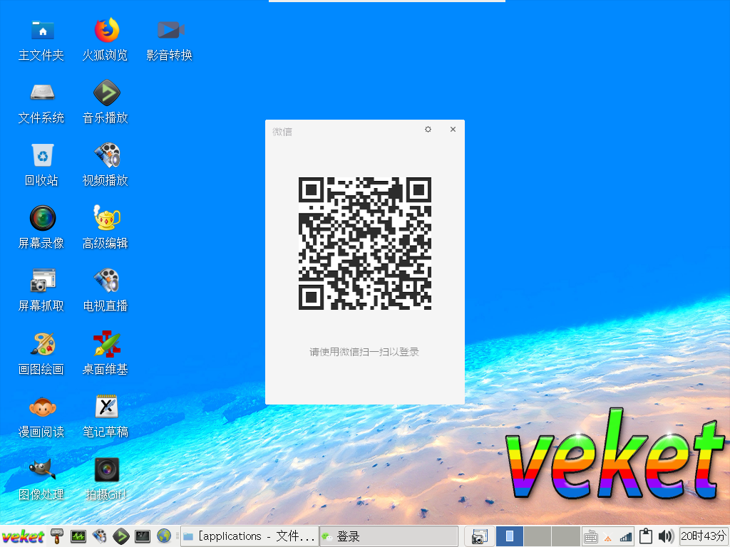Open the 拍摄Girl camera app
The image size is (730, 547).
(x=106, y=469)
